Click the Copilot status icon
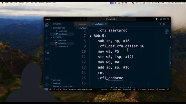Viewport: 186px width, 104px height. coord(134,90)
